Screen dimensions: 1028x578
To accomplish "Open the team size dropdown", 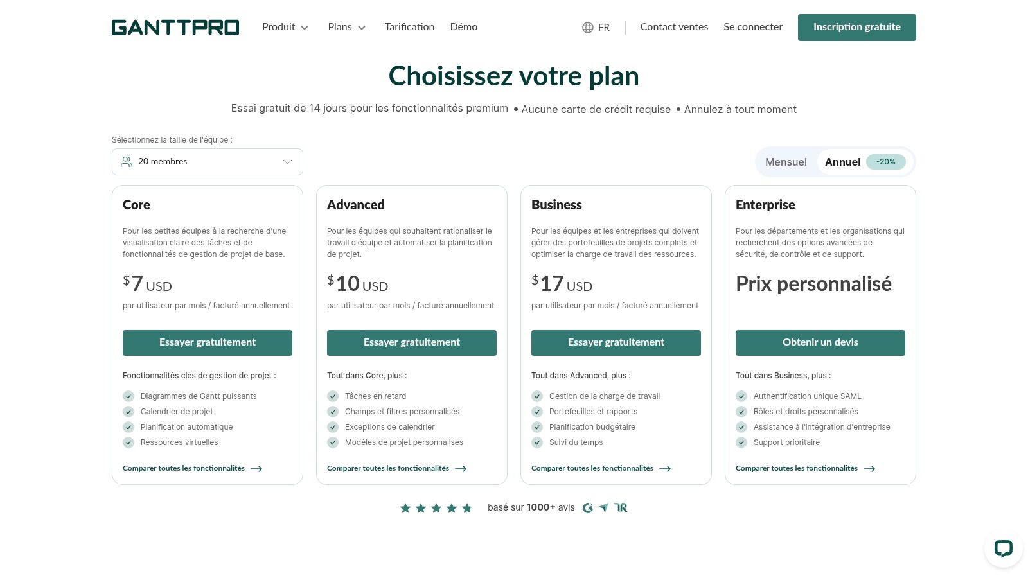I will point(208,162).
